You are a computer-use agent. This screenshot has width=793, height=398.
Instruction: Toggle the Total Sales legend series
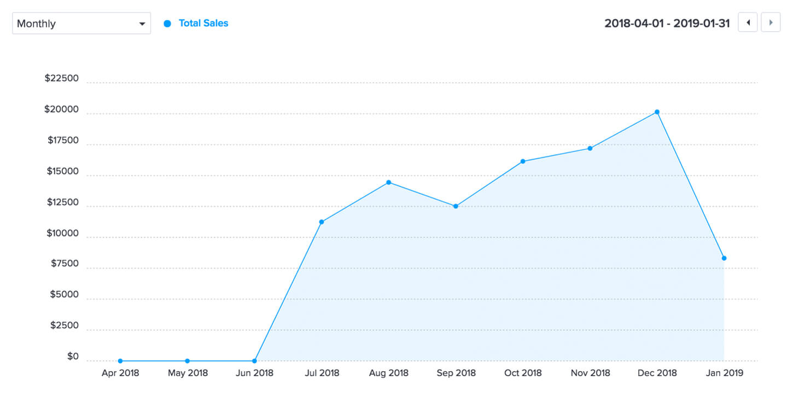pyautogui.click(x=203, y=24)
